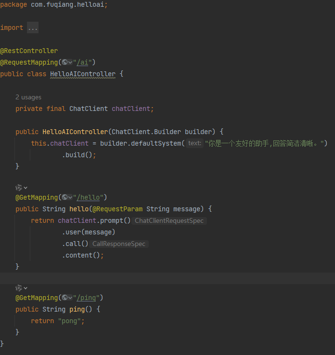Click the globe icon beside "/ping" mapping
335x355 pixels.
click(65, 298)
